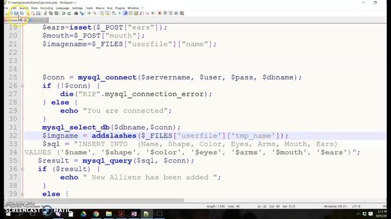Click the Zoom In toolbar icon

89,13
